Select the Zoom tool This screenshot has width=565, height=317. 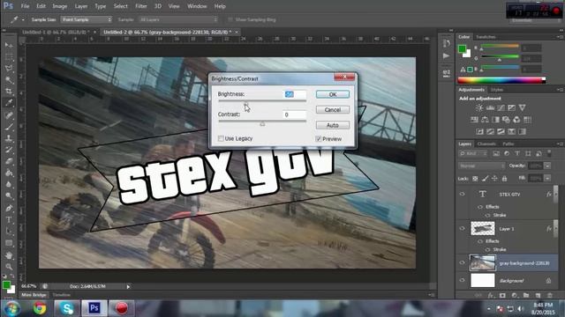[x=9, y=267]
